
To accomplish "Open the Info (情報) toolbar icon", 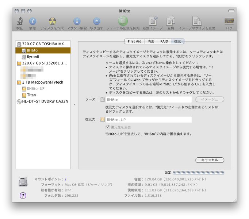I will point(32,21).
